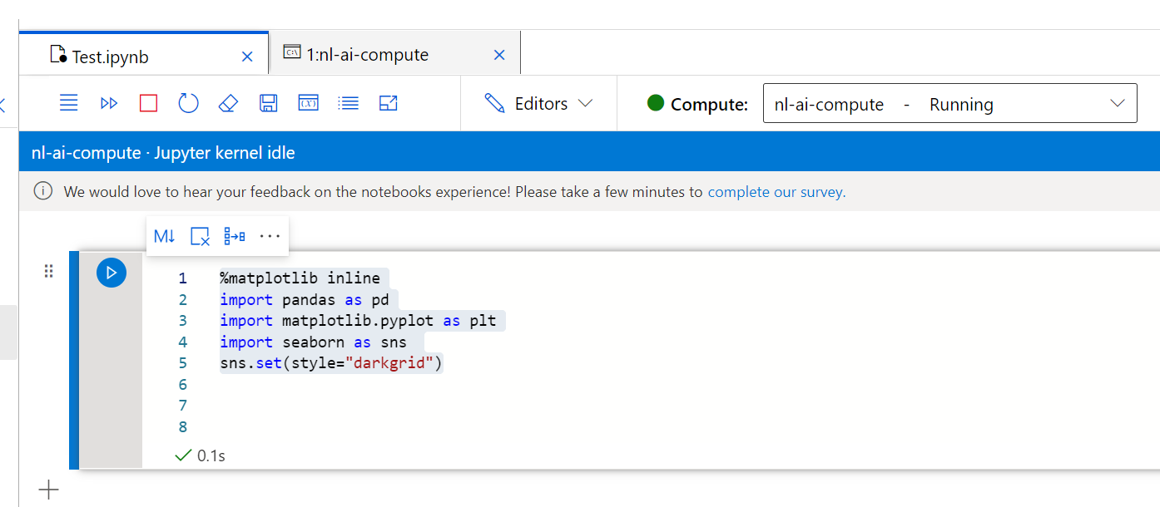Close the 1:nl-ai-compute tab
1160x507 pixels.
[499, 55]
